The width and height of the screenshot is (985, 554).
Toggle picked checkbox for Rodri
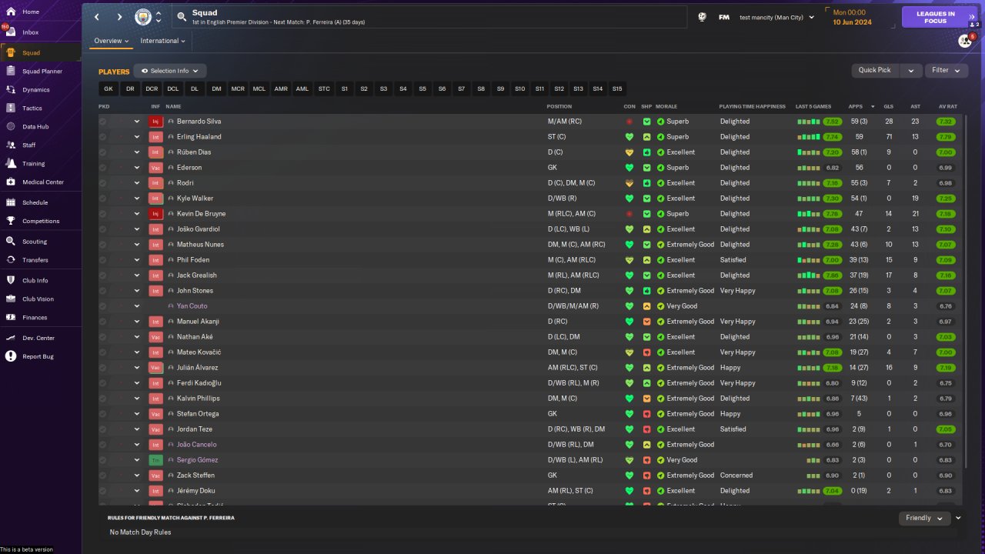pos(103,183)
